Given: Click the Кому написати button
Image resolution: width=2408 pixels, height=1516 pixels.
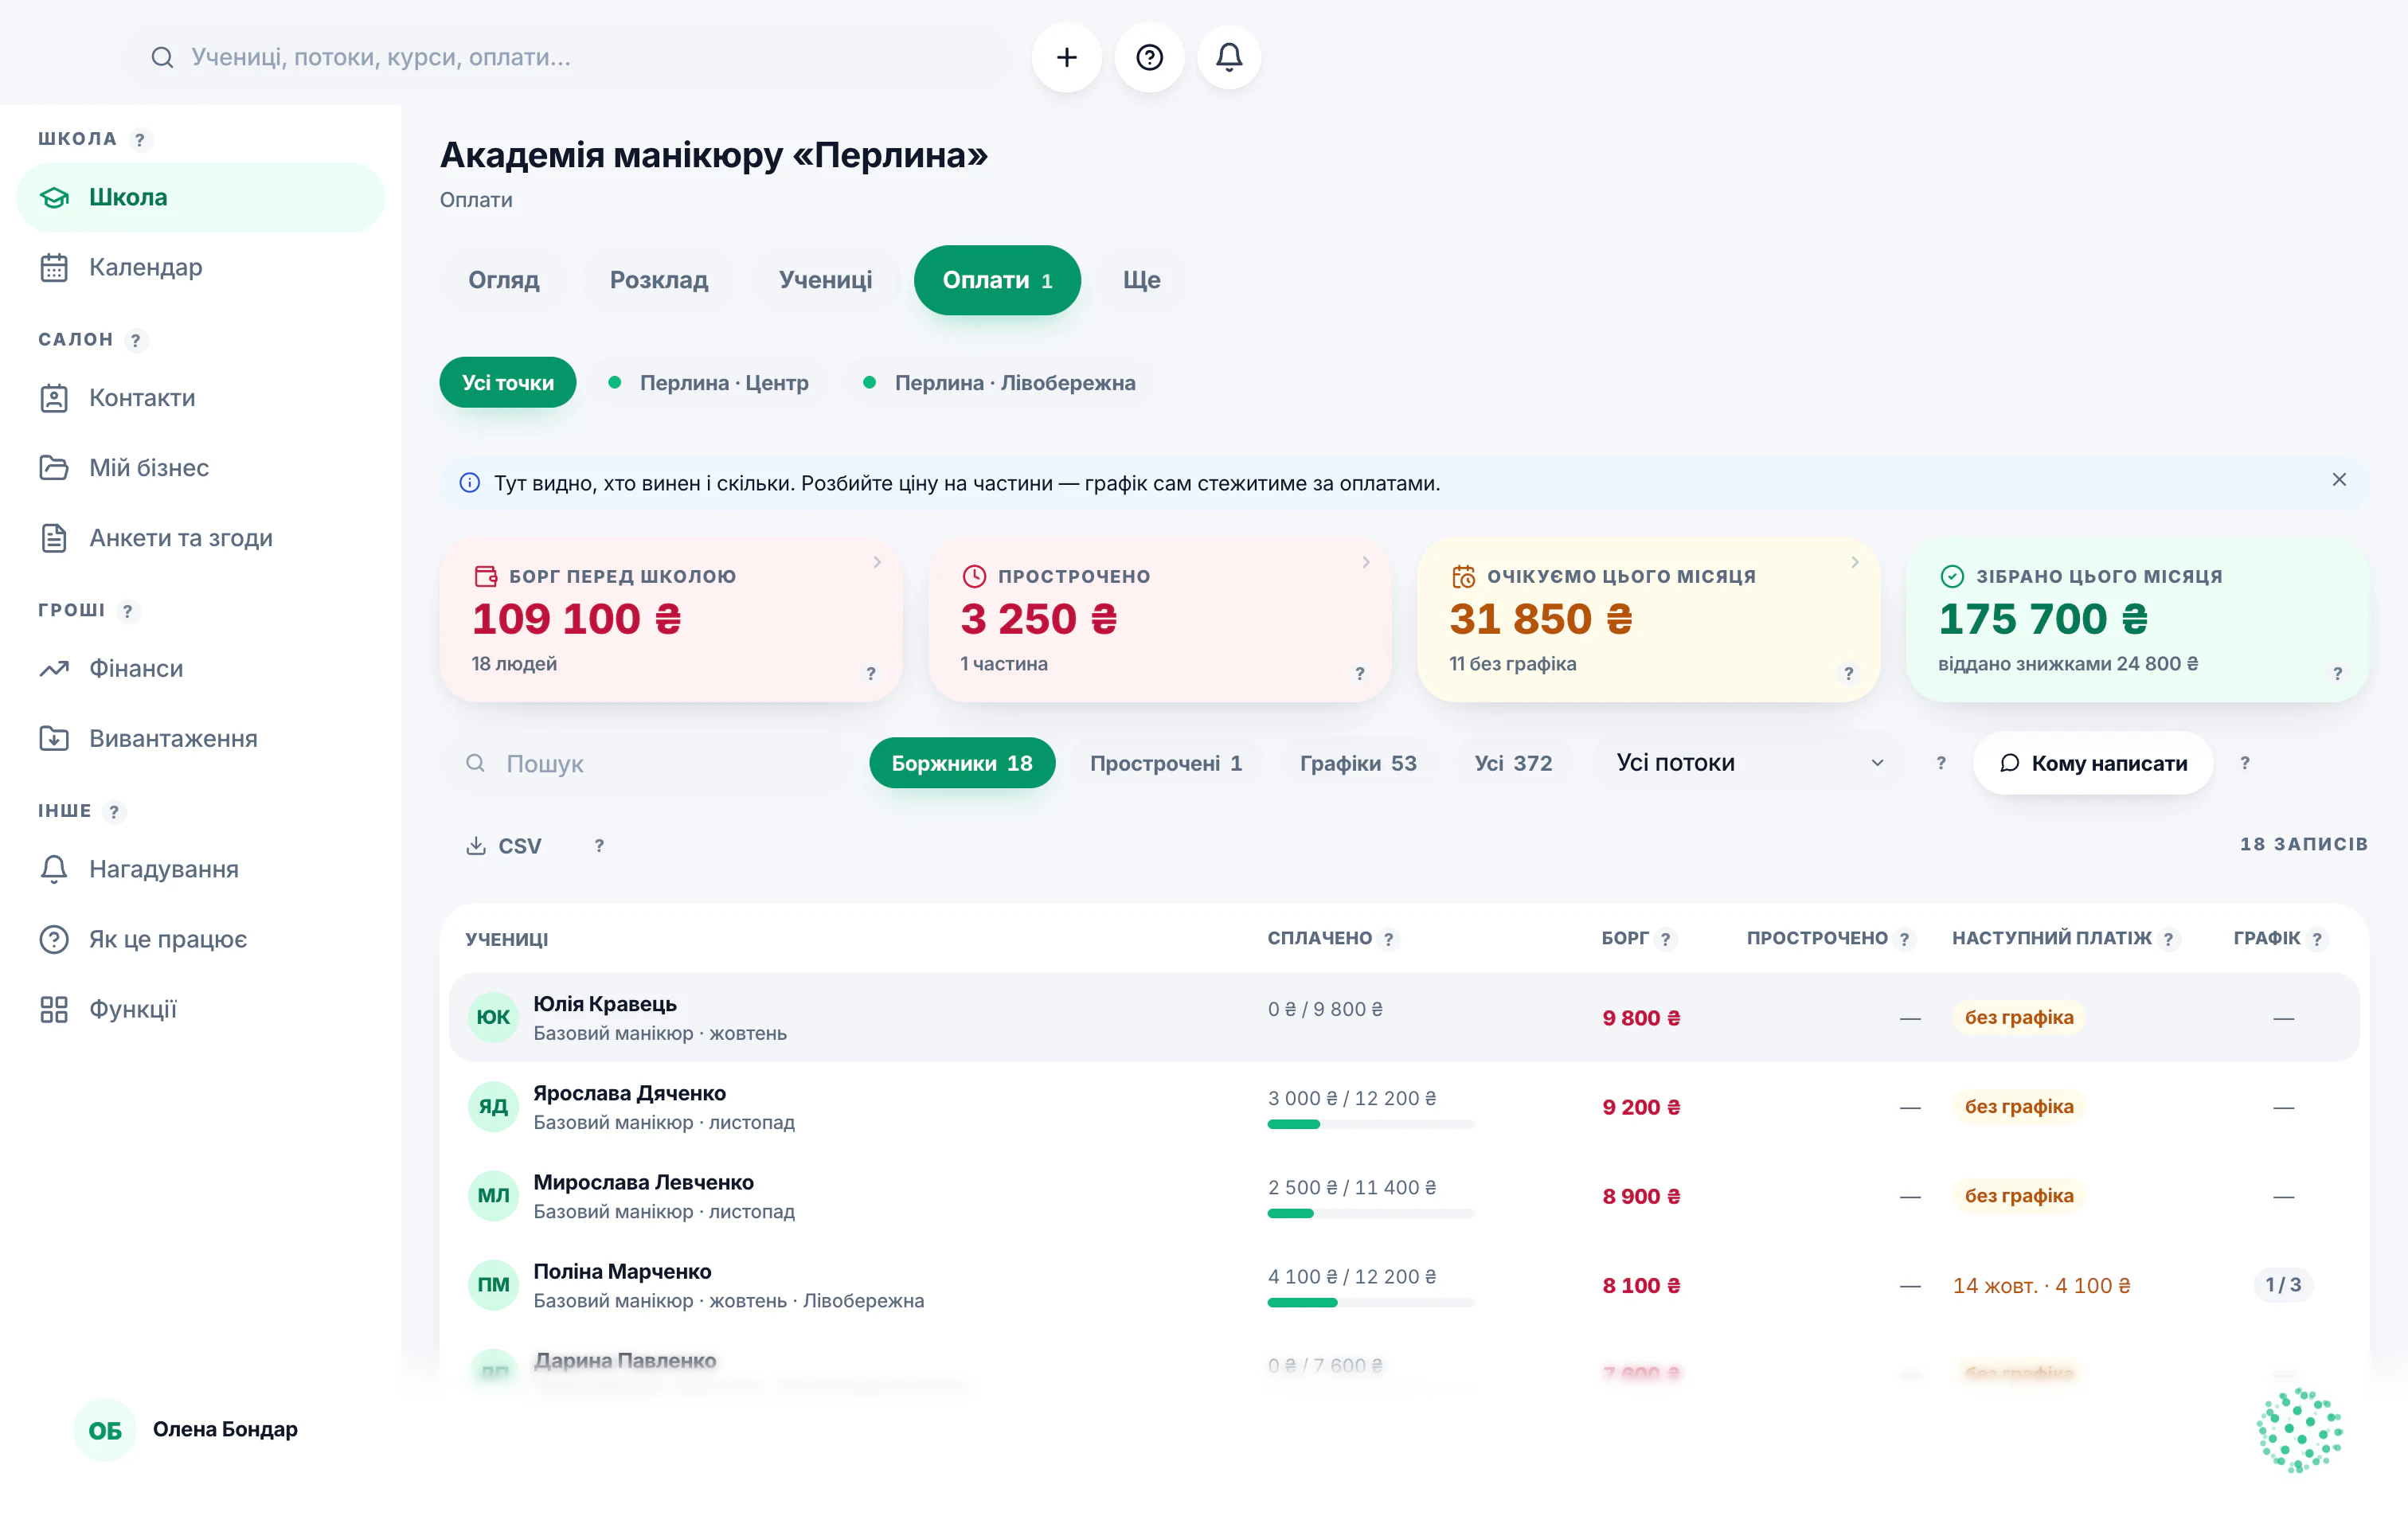Looking at the screenshot, I should [x=2093, y=763].
